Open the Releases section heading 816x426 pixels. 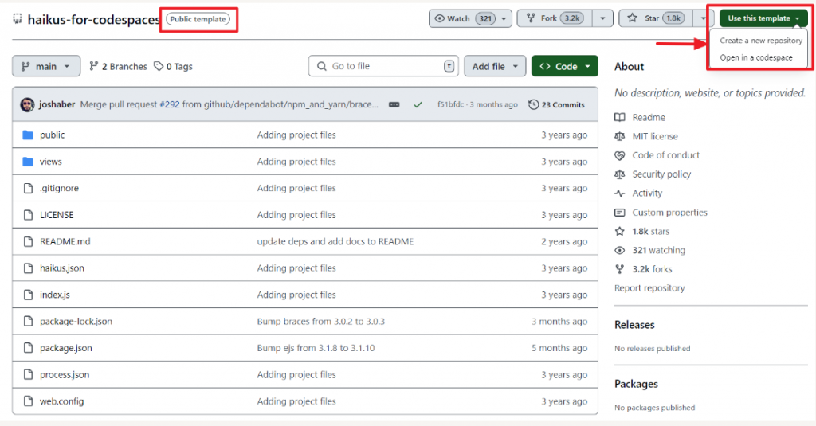(x=634, y=325)
